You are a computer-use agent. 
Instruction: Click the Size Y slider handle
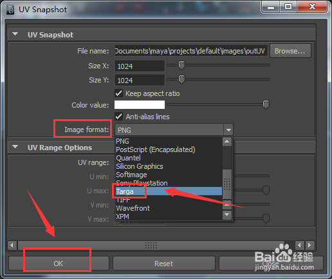click(x=181, y=79)
